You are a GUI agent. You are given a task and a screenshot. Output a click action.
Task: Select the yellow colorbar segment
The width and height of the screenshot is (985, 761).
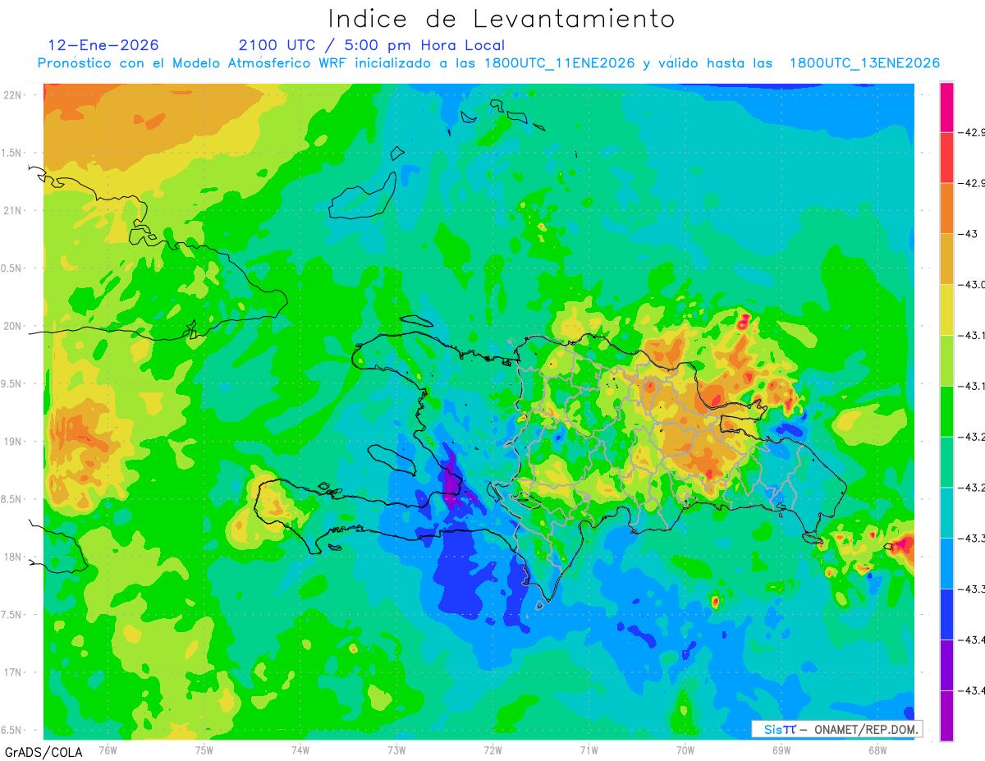click(x=946, y=310)
